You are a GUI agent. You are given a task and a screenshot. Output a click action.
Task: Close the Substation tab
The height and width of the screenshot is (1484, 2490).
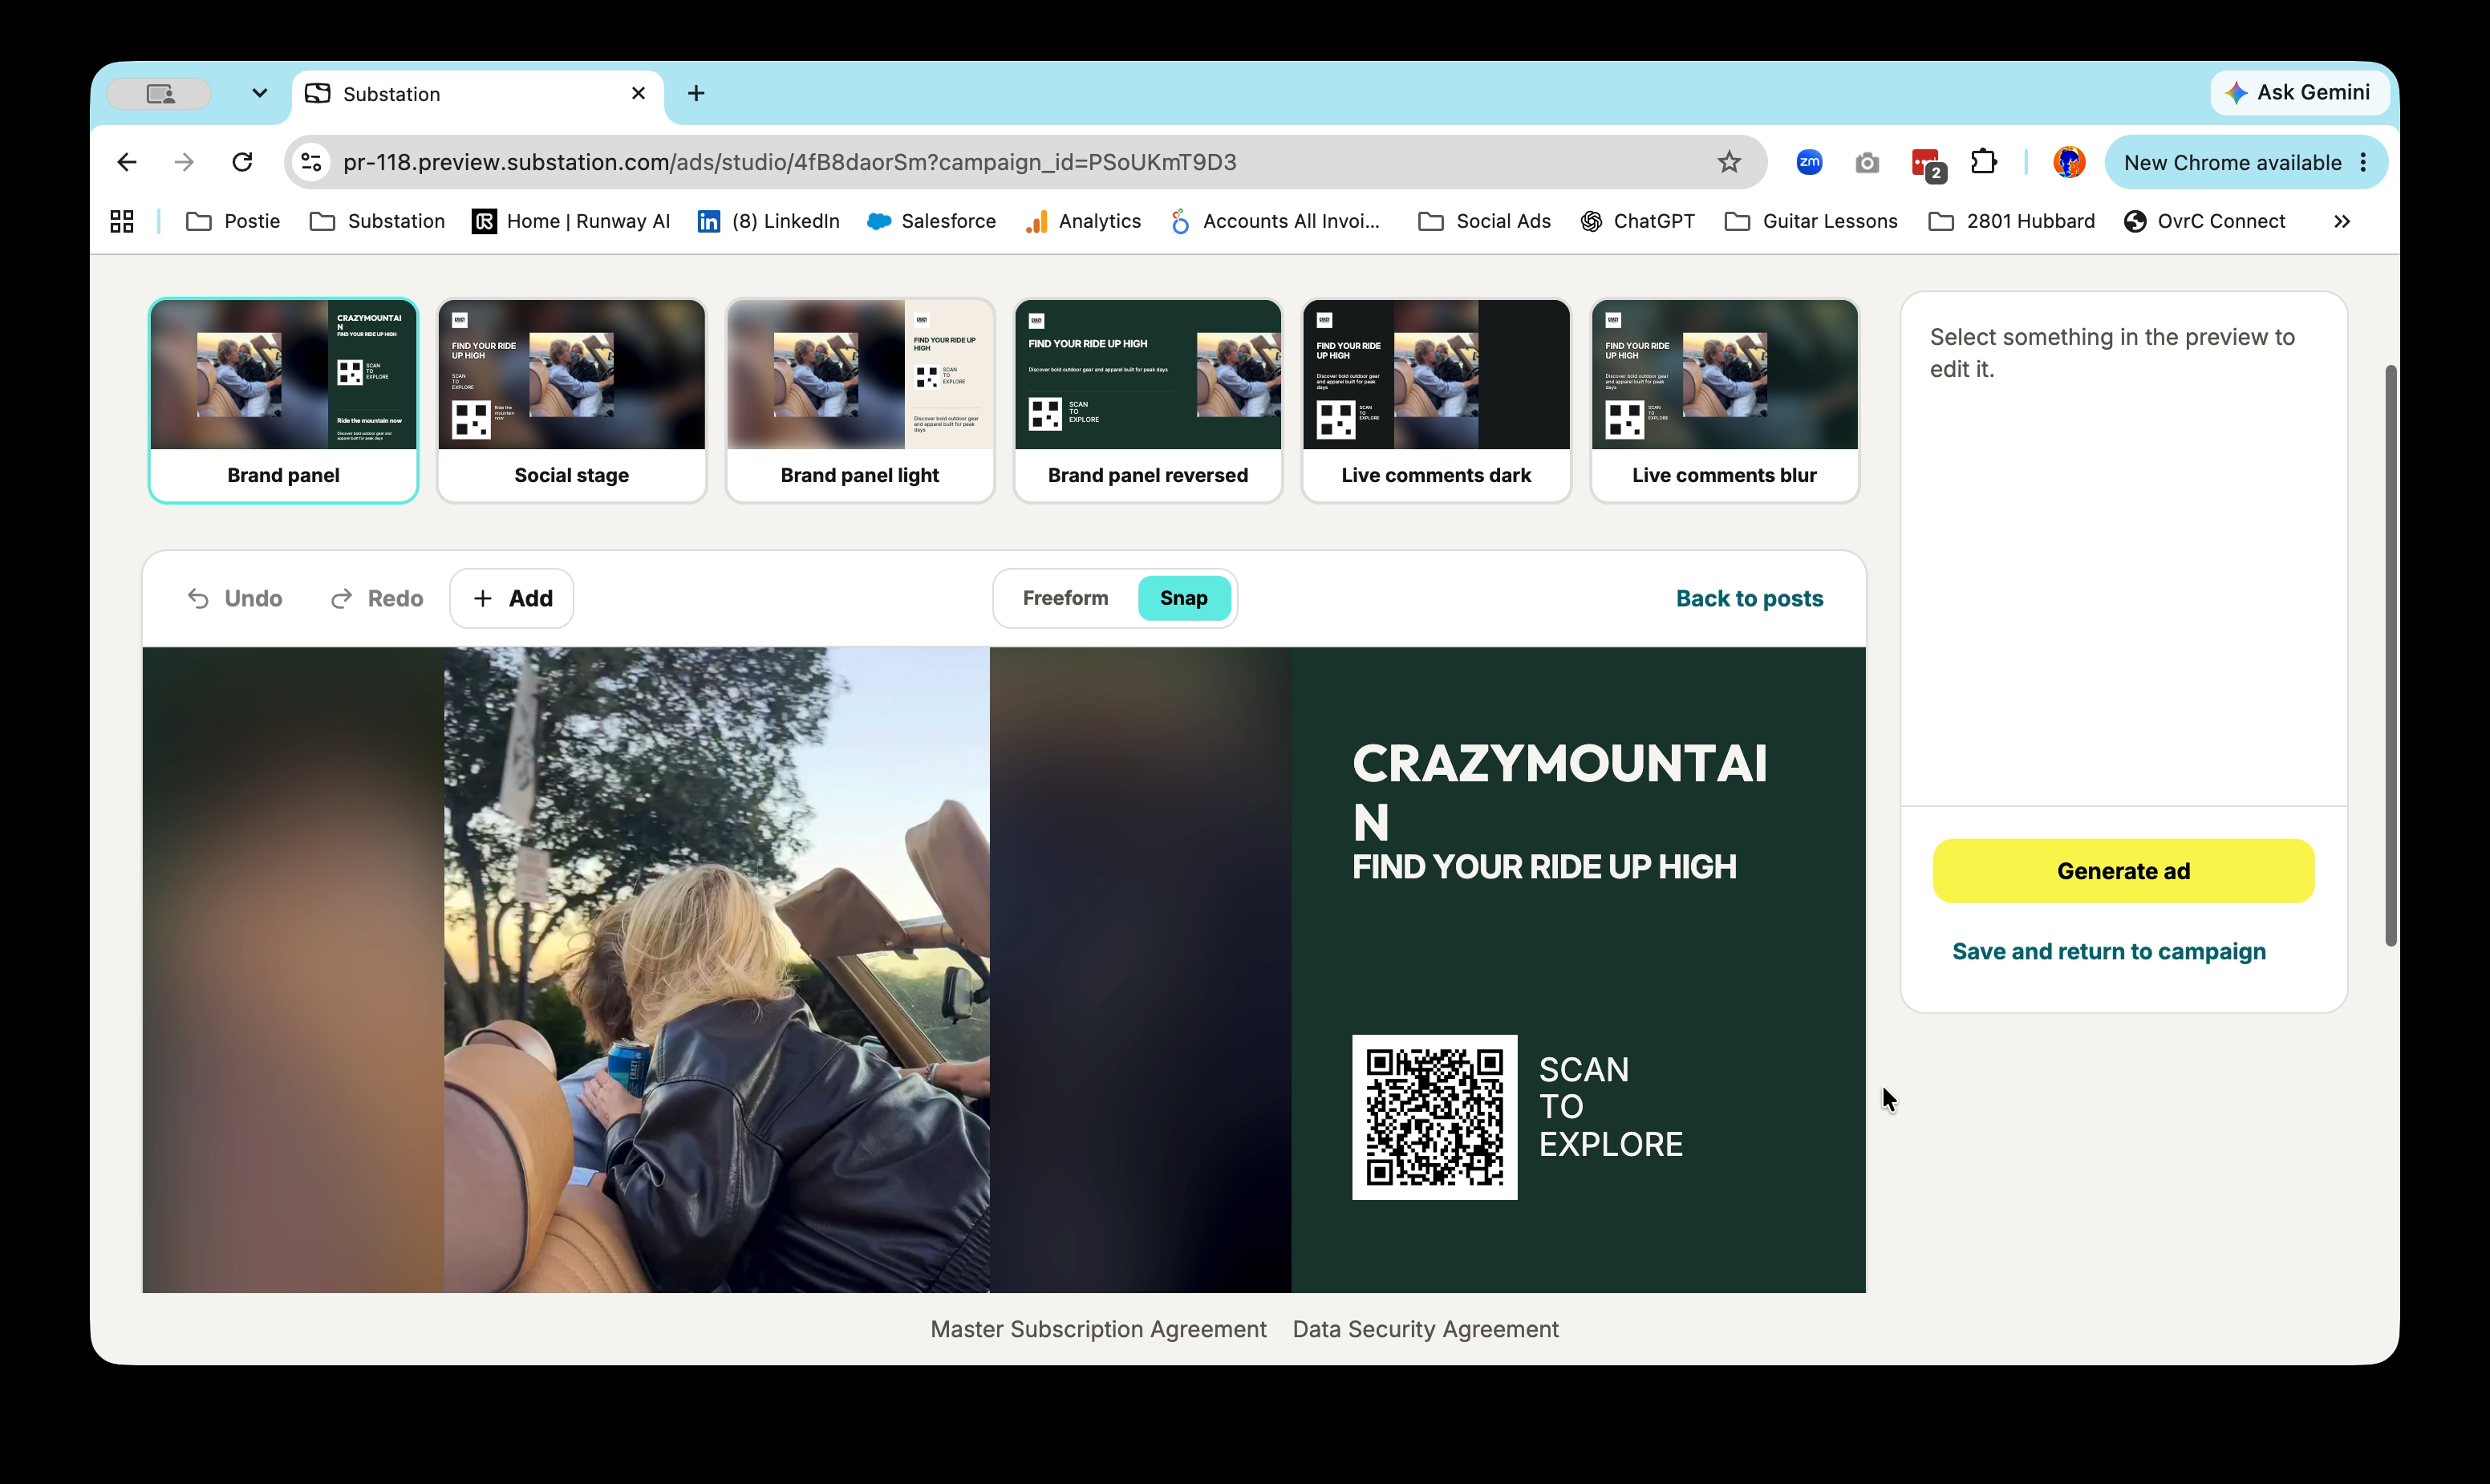[638, 93]
